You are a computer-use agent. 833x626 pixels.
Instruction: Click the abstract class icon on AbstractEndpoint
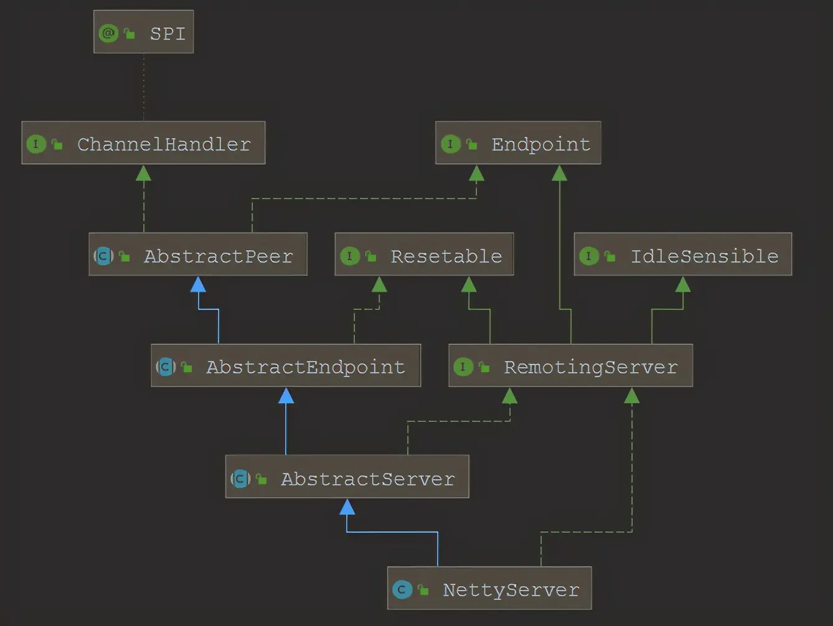click(166, 367)
